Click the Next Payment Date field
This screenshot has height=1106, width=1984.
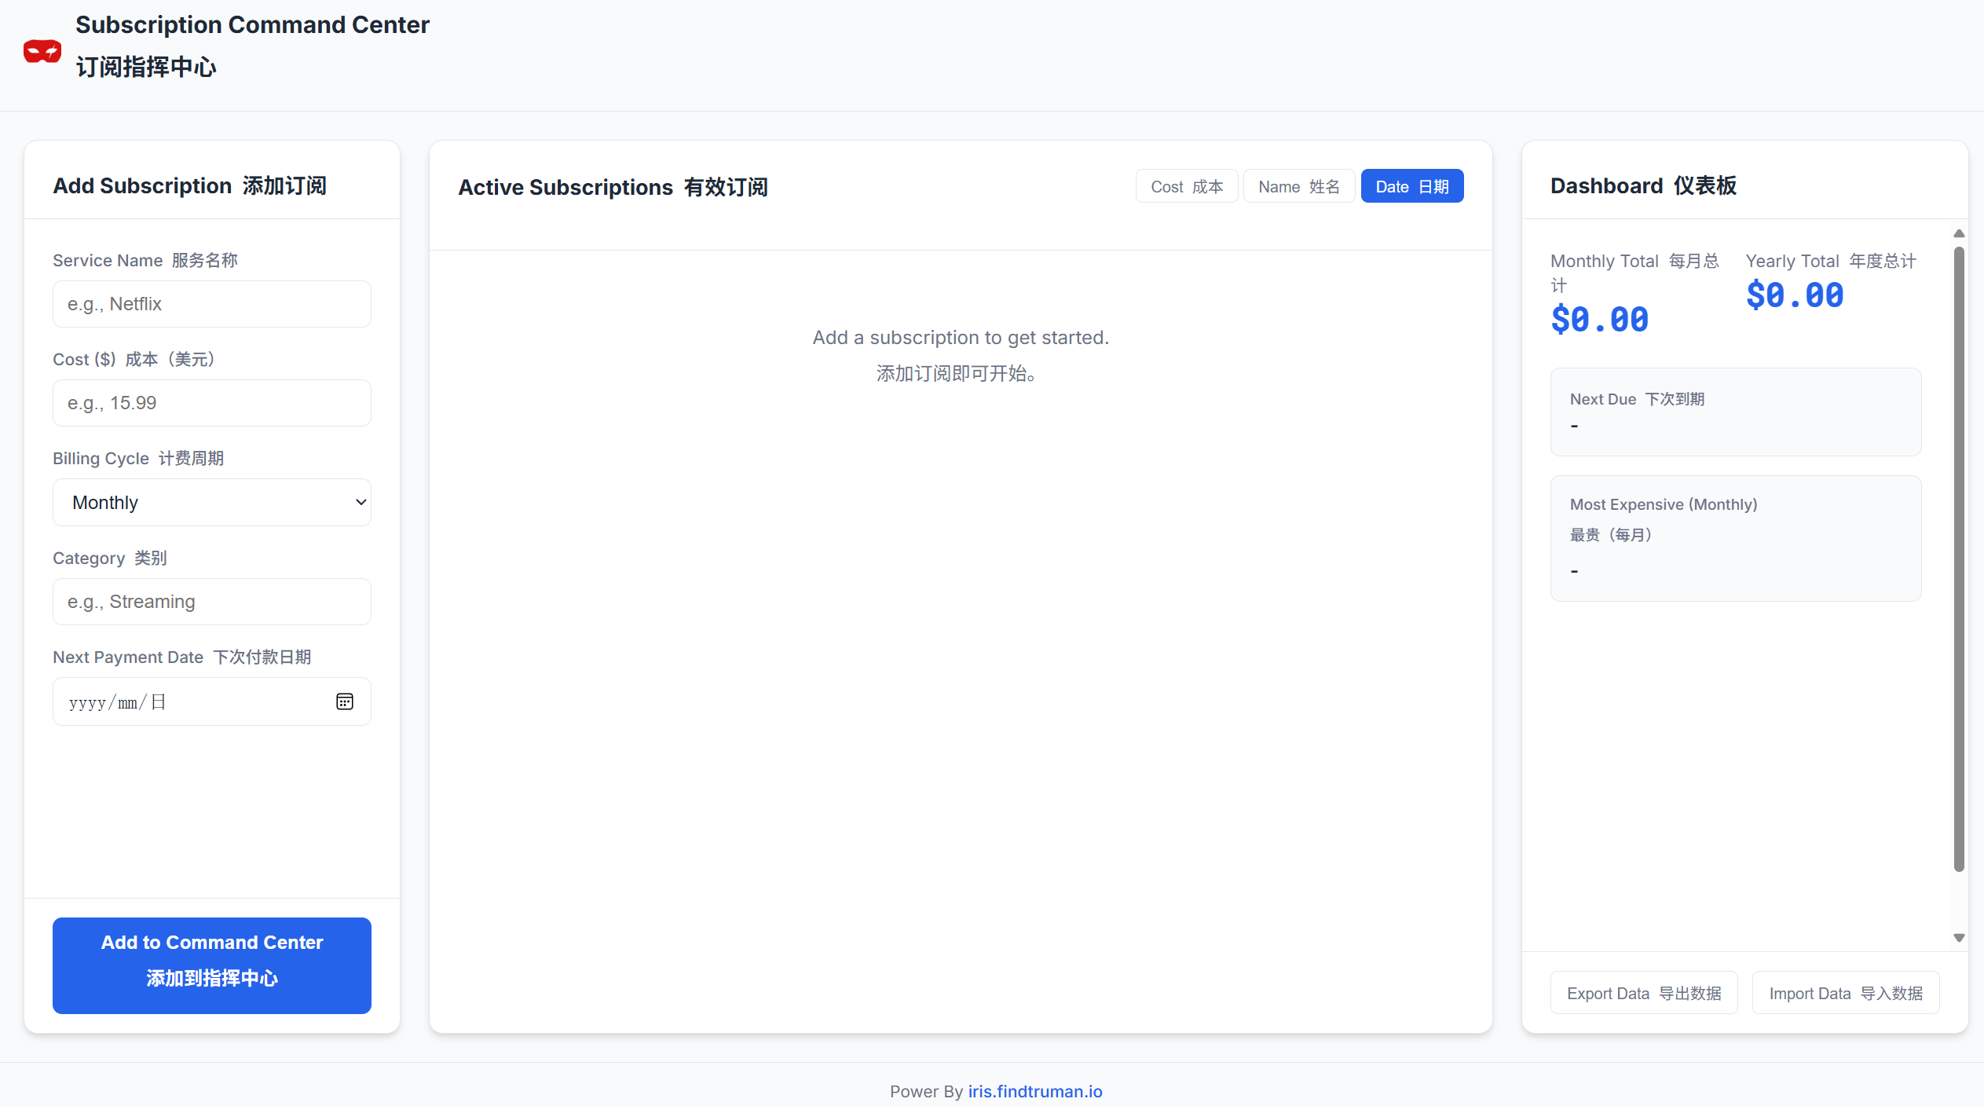tap(189, 701)
